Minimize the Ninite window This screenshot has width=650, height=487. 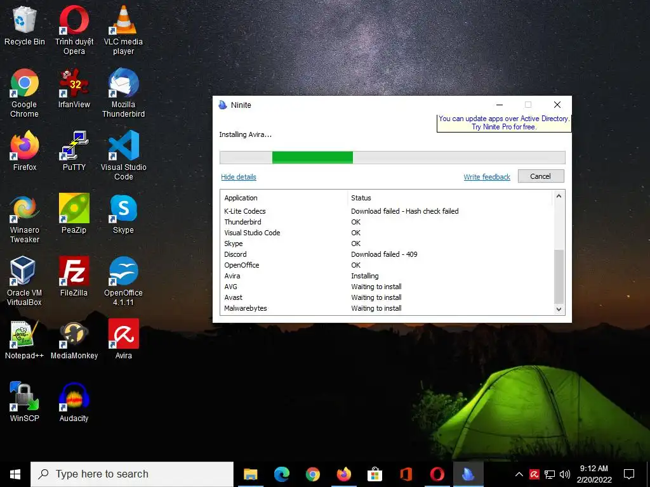500,105
